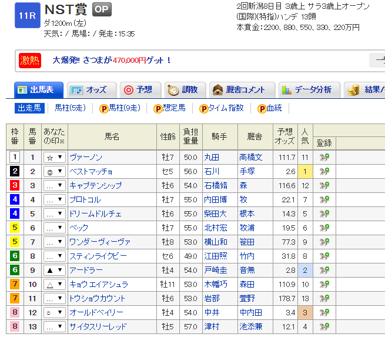Click the register horse icon for オールドベイリー
Screen dimensions: 385x337
324,313
